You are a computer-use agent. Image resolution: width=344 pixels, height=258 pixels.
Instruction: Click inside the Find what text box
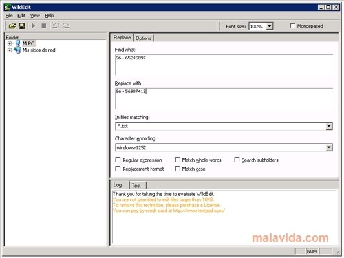pyautogui.click(x=224, y=65)
